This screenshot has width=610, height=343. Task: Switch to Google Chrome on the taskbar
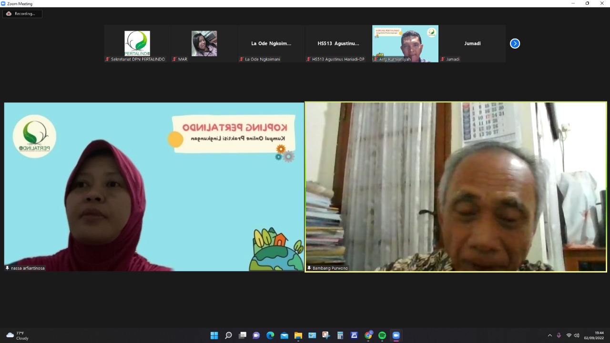(x=368, y=335)
